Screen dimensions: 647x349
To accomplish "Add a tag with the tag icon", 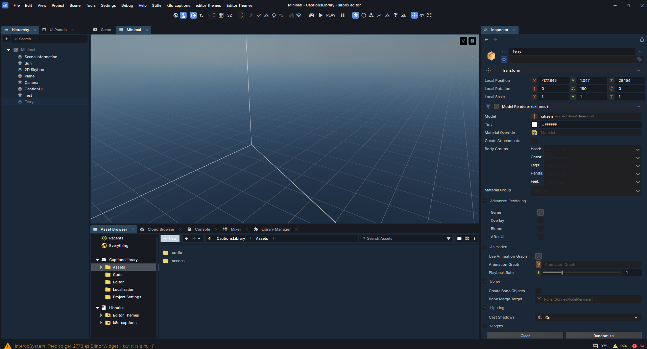I will (639, 60).
